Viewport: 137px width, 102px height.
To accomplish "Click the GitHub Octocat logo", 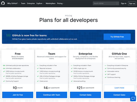I will coord(3,4).
